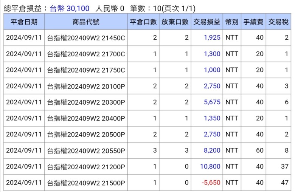Click currency NTT in the 21500P row

pyautogui.click(x=232, y=183)
